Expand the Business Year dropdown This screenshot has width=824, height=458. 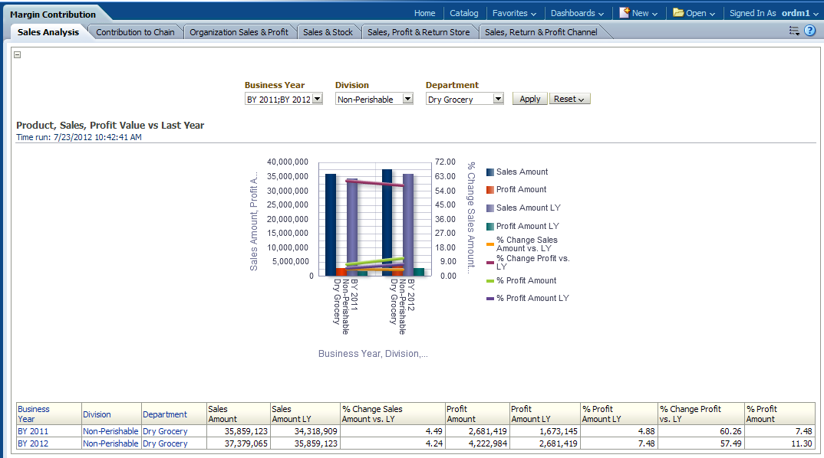(x=318, y=99)
